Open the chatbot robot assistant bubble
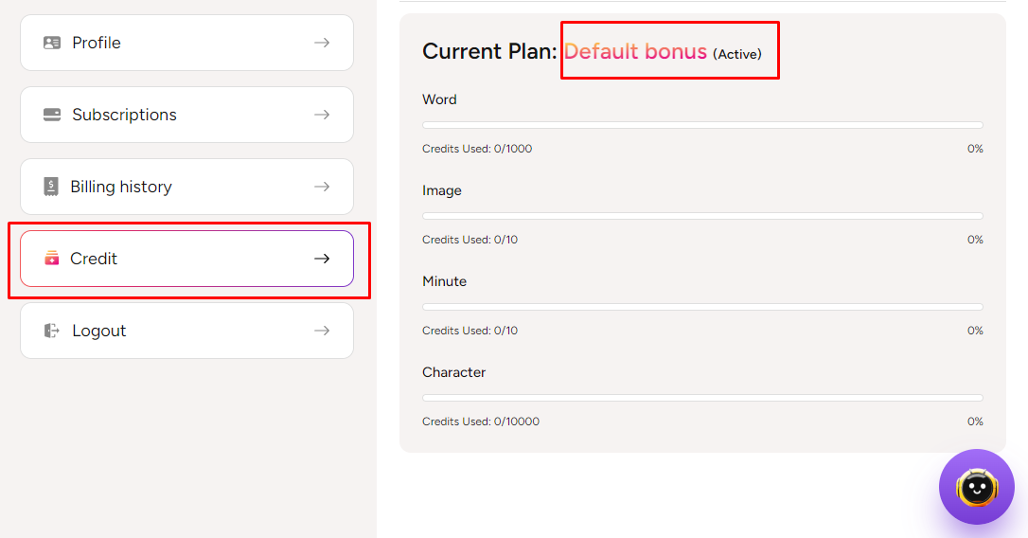1028x538 pixels. 976,487
